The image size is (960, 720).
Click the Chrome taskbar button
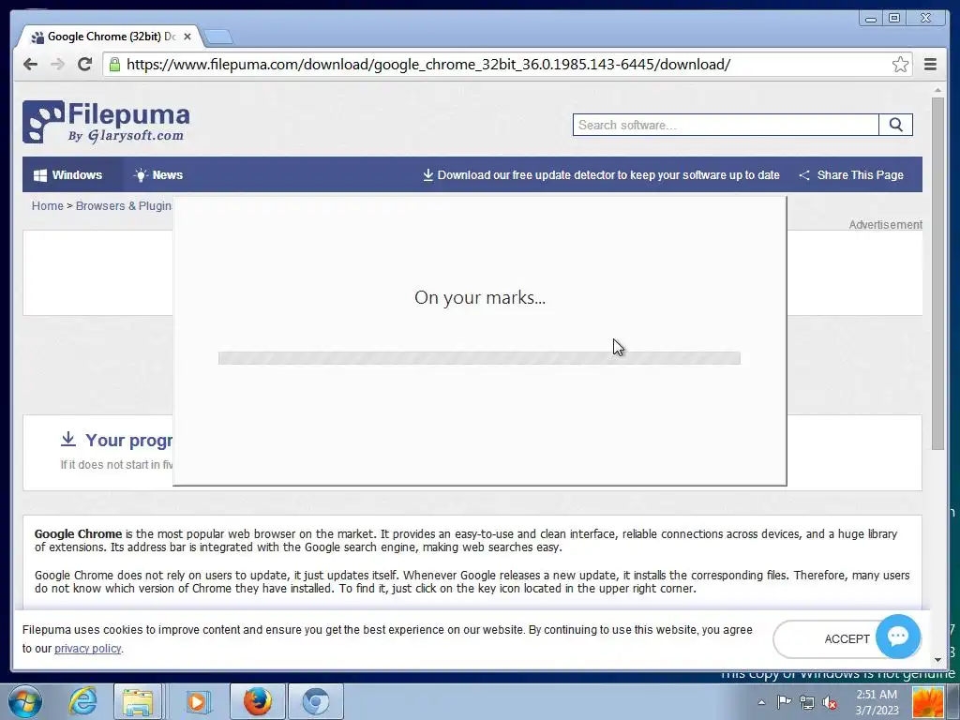[316, 701]
